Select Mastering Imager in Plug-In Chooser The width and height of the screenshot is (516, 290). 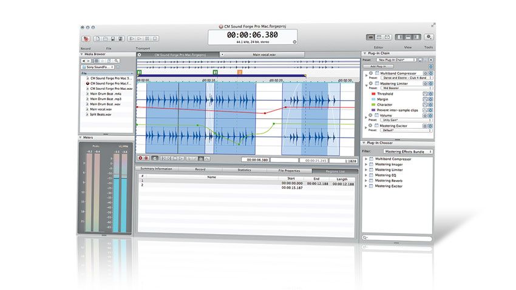click(389, 164)
